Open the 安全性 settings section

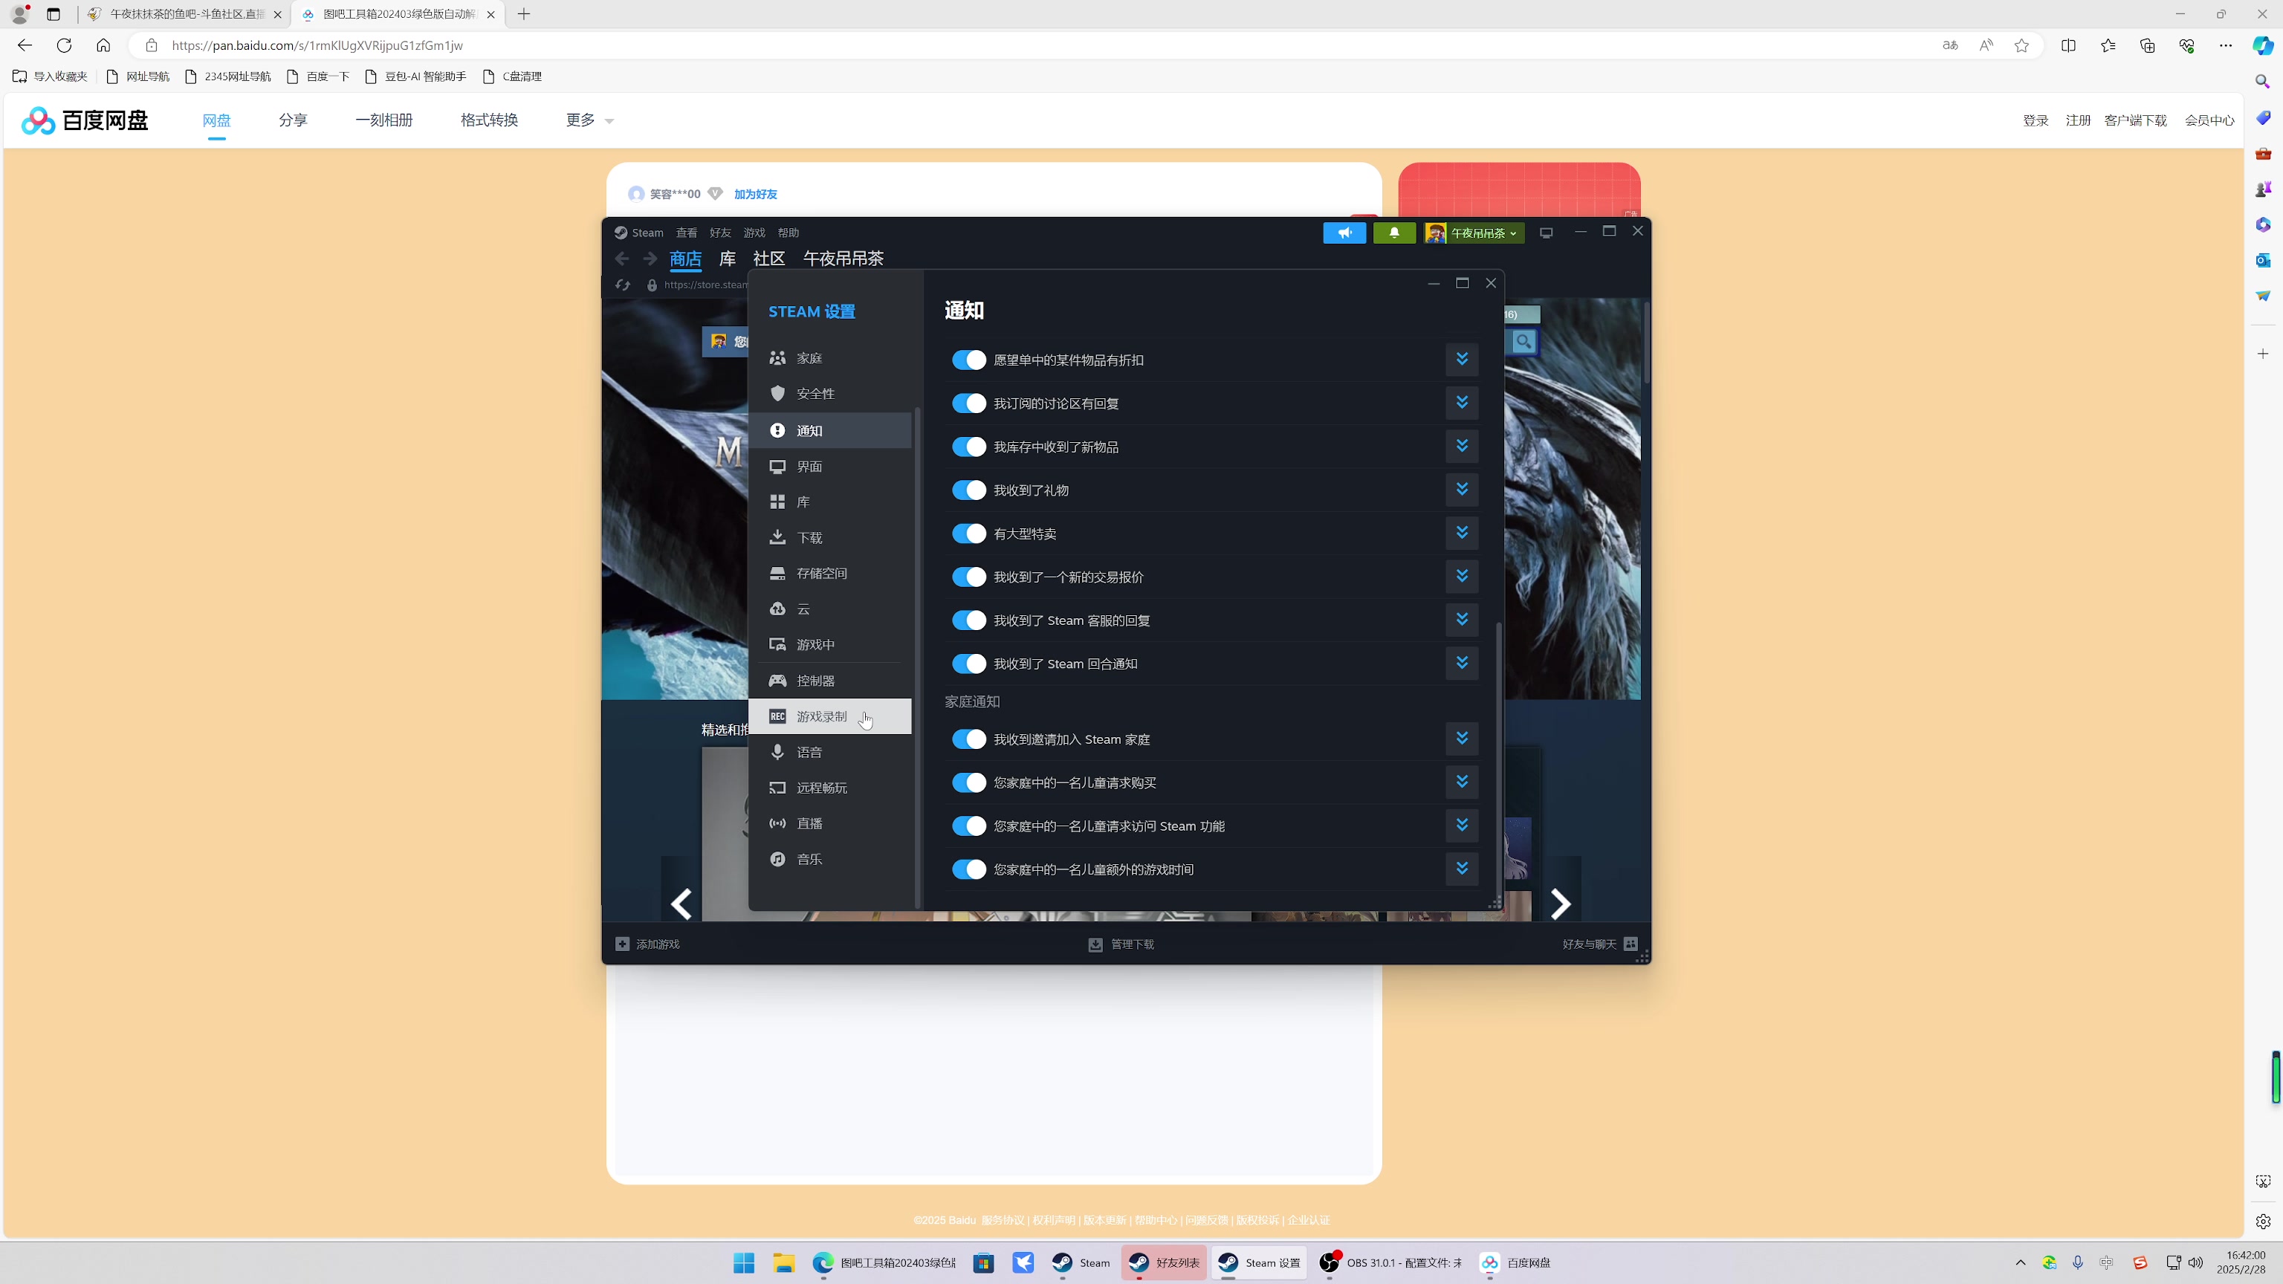[829, 393]
